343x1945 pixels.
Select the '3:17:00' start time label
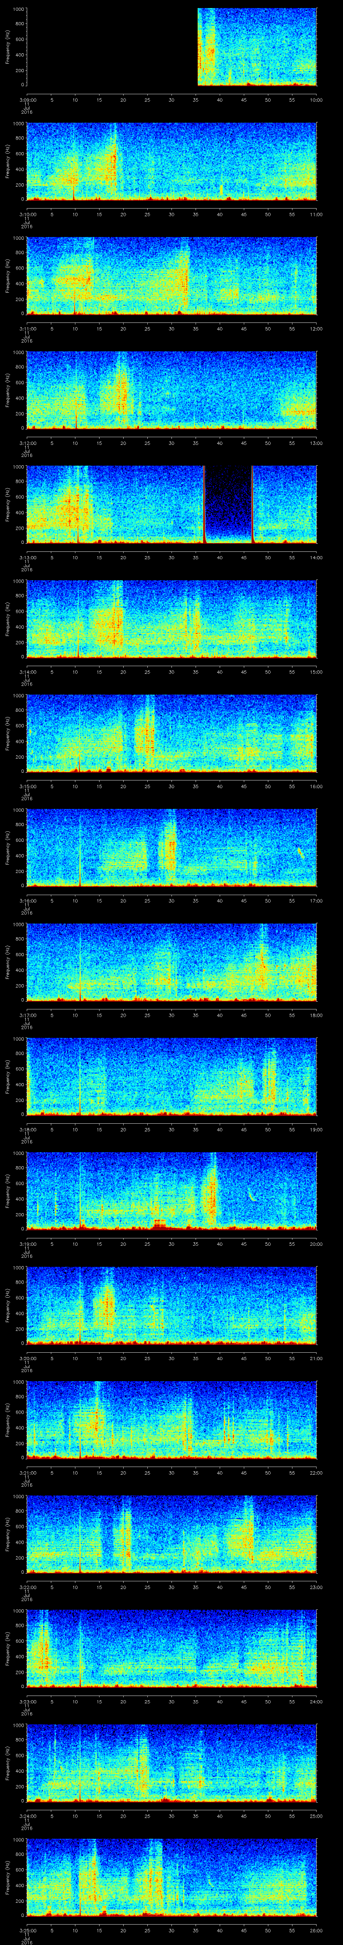(27, 1015)
